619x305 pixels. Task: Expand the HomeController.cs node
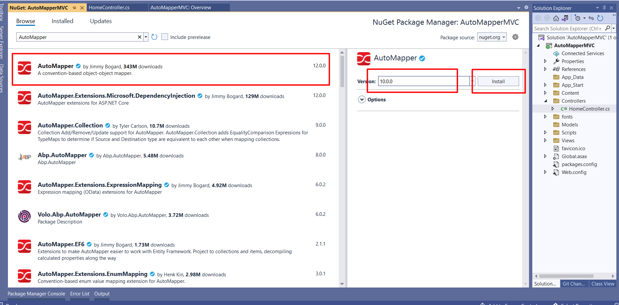pyautogui.click(x=553, y=109)
